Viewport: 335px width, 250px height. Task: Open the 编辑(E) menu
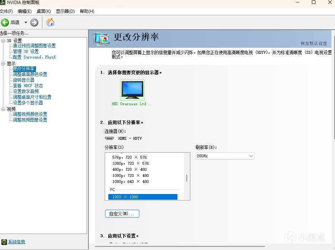pos(25,11)
